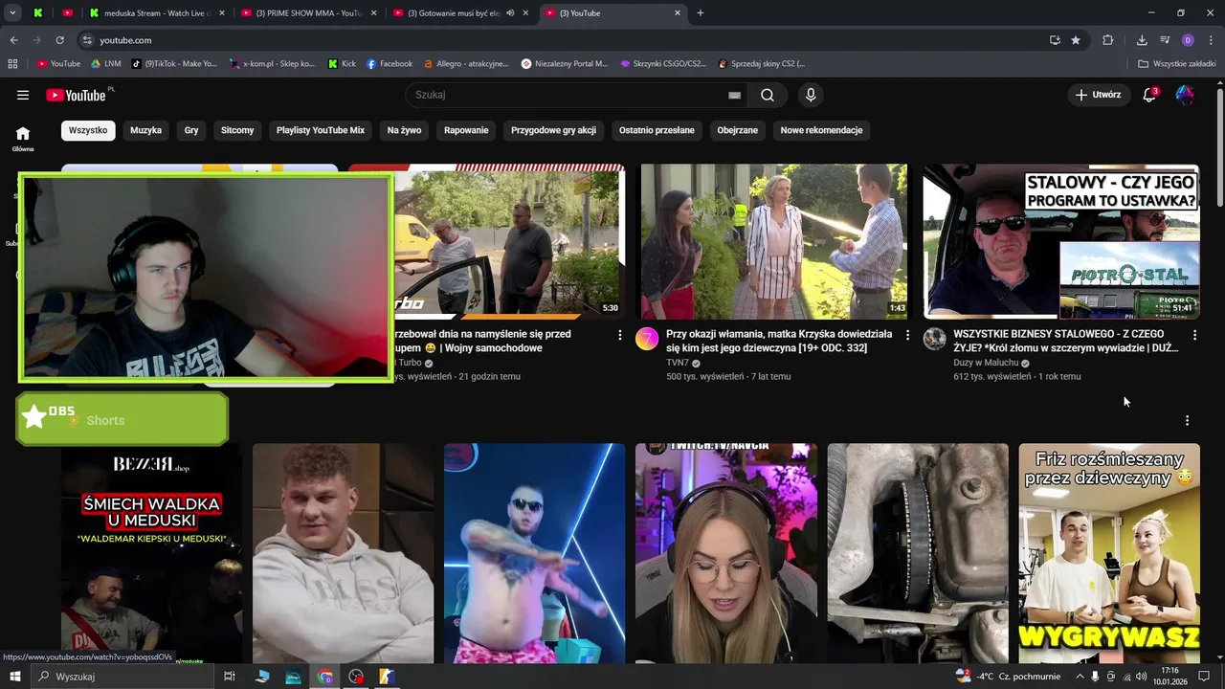
Task: Open the TVN7 video title link
Action: point(779,341)
